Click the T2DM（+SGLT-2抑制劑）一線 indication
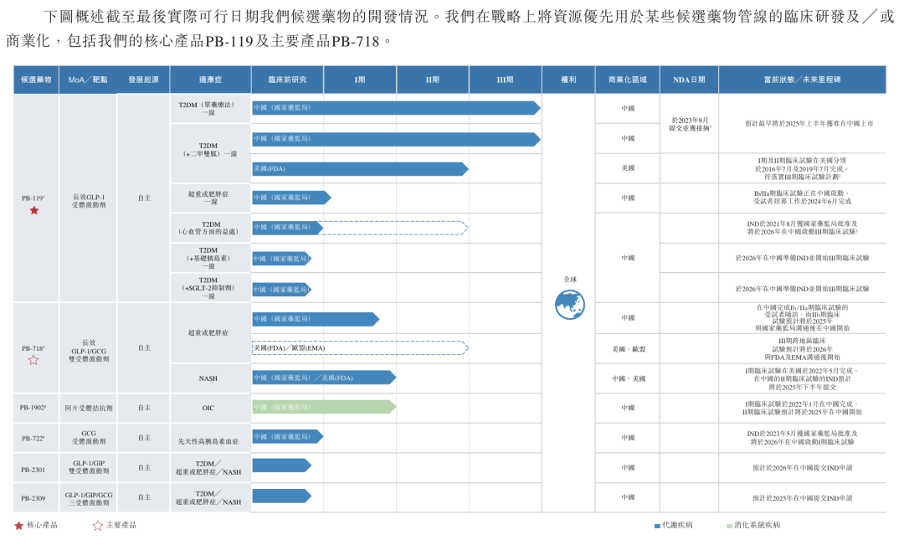This screenshot has height=540, width=904. tap(208, 288)
